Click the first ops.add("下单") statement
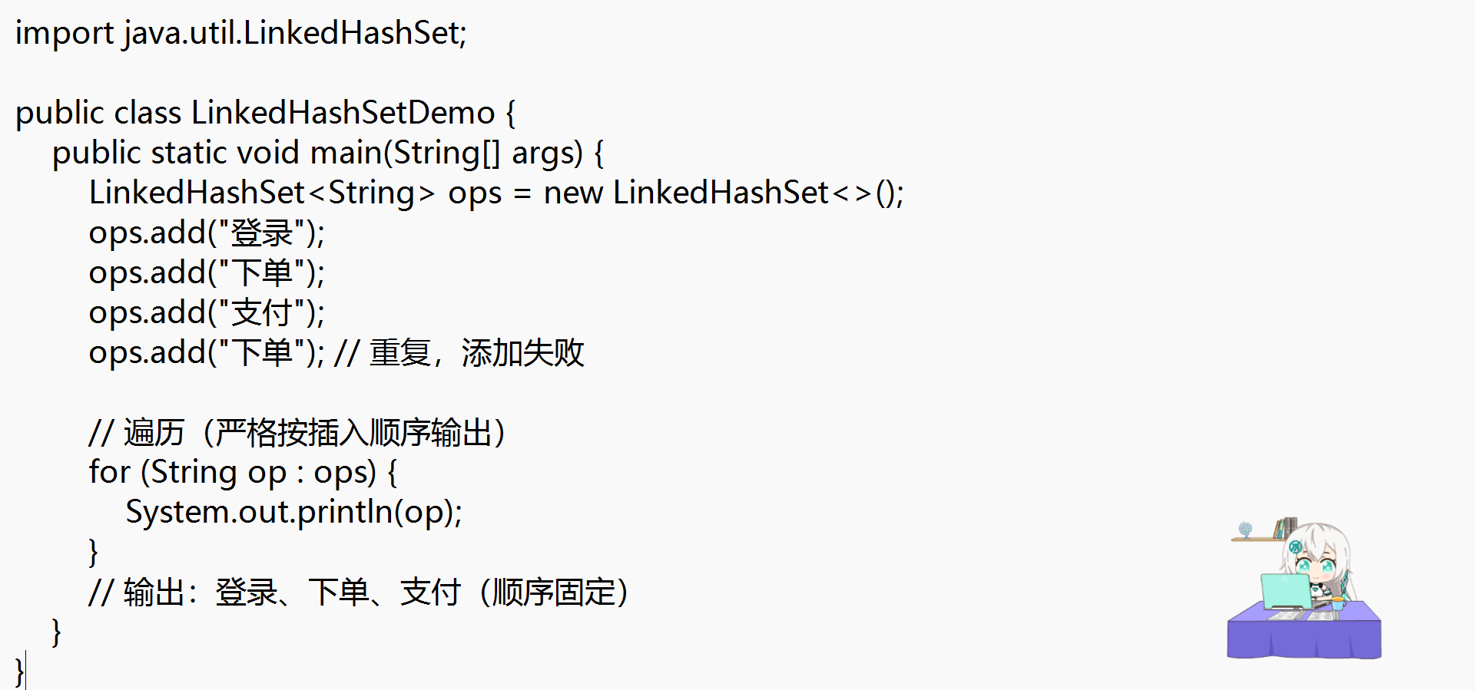 pyautogui.click(x=207, y=272)
